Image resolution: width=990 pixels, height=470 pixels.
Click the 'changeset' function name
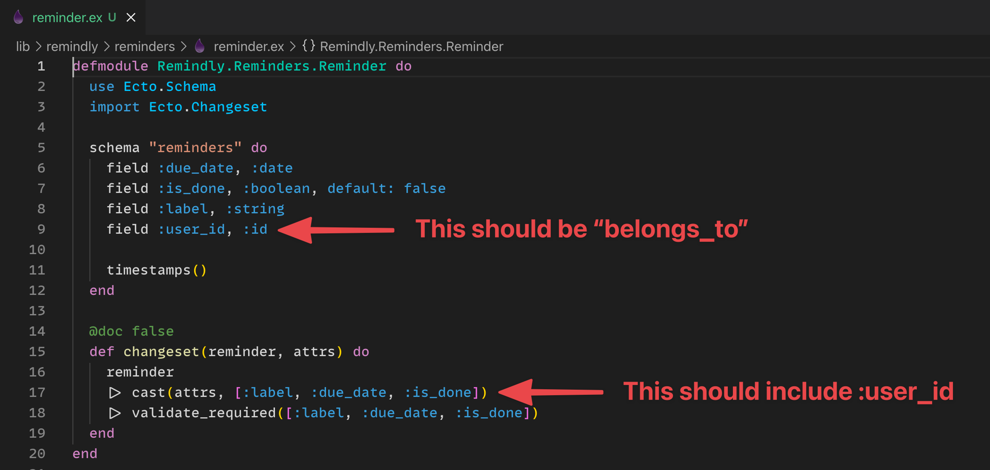(161, 352)
